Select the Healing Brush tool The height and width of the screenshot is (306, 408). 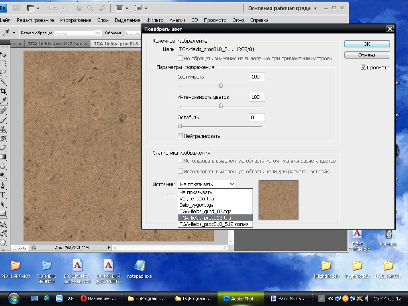point(3,111)
